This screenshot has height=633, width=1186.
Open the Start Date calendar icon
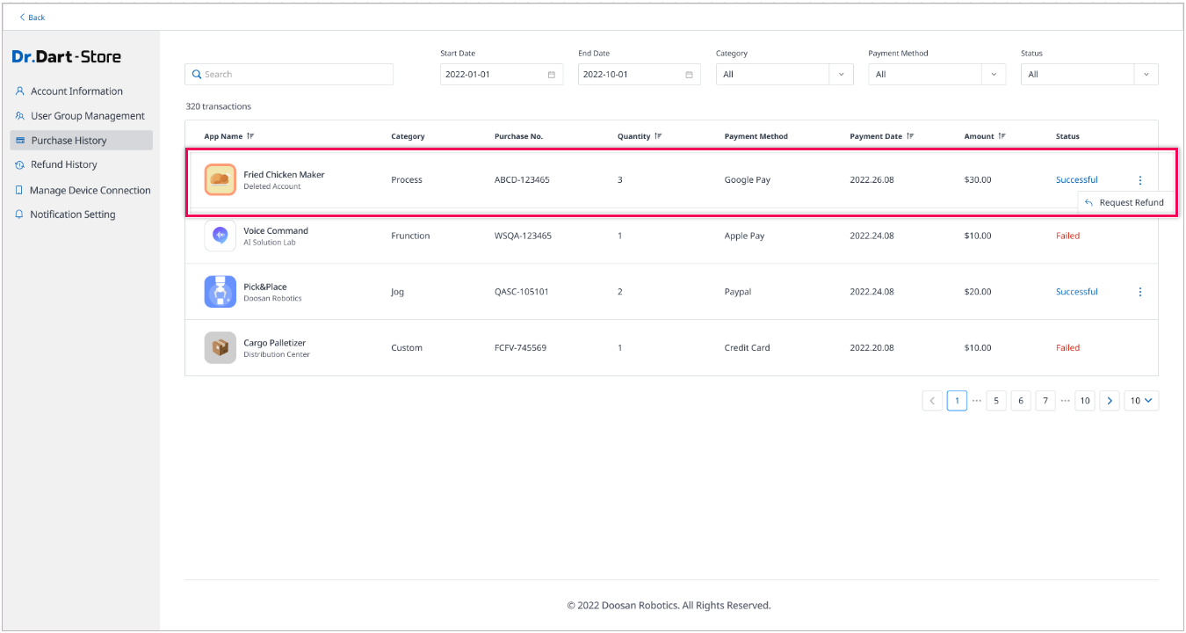click(x=552, y=75)
